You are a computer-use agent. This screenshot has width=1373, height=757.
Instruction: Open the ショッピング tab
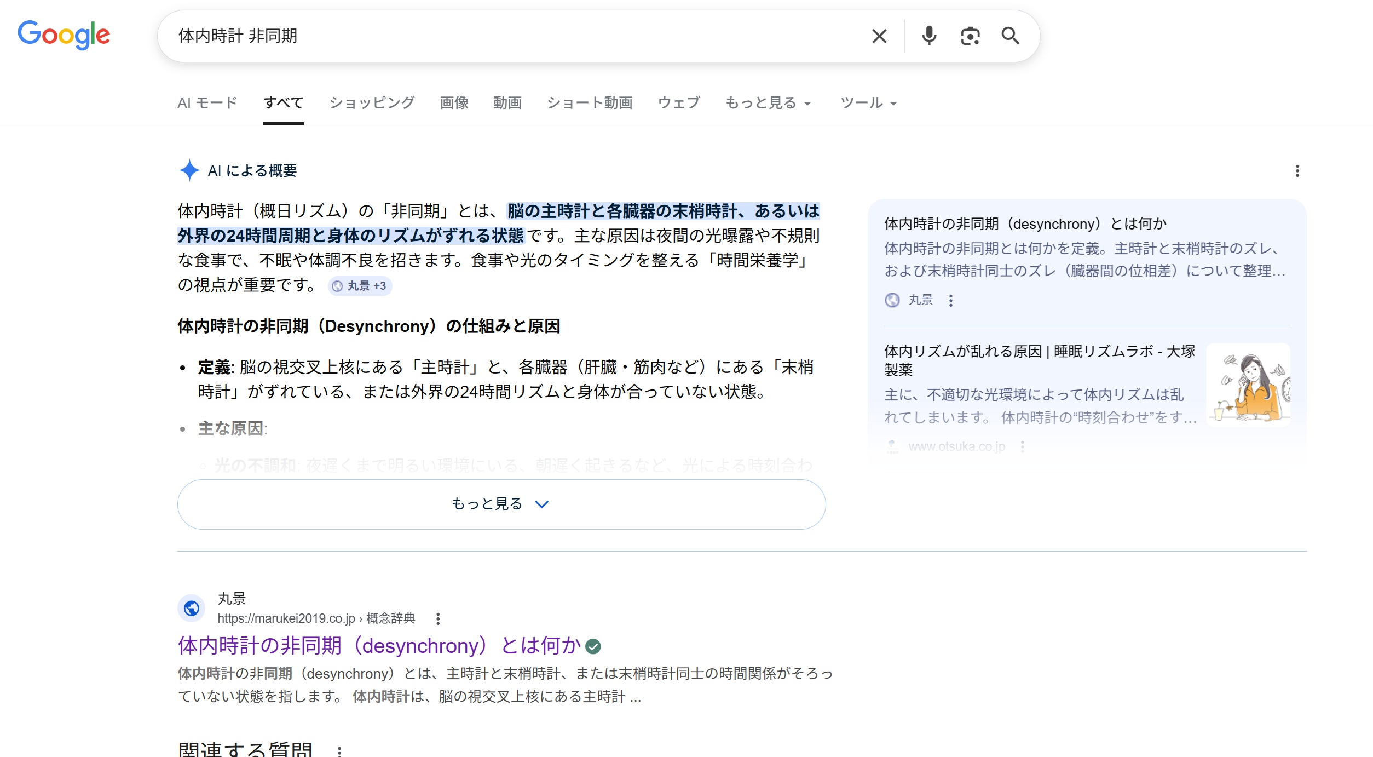coord(372,102)
